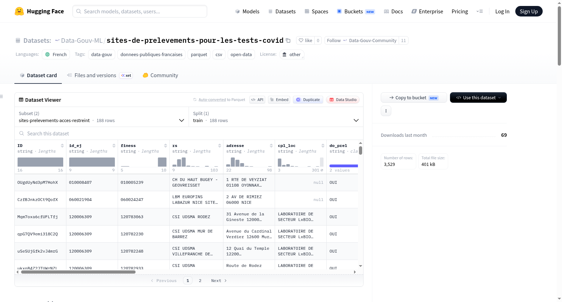Select the open-data tag
Viewport: 562px width, 302px height.
241,54
